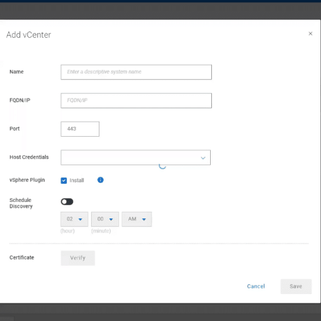The image size is (321, 321).
Task: Click the dimmed backdrop above the dialog
Action: pyautogui.click(x=160, y=12)
